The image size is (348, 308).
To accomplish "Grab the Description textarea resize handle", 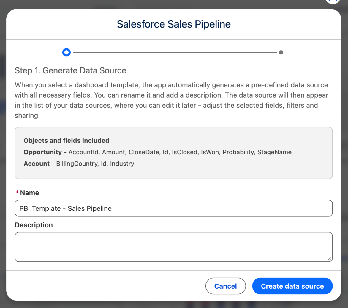I will pyautogui.click(x=330, y=259).
